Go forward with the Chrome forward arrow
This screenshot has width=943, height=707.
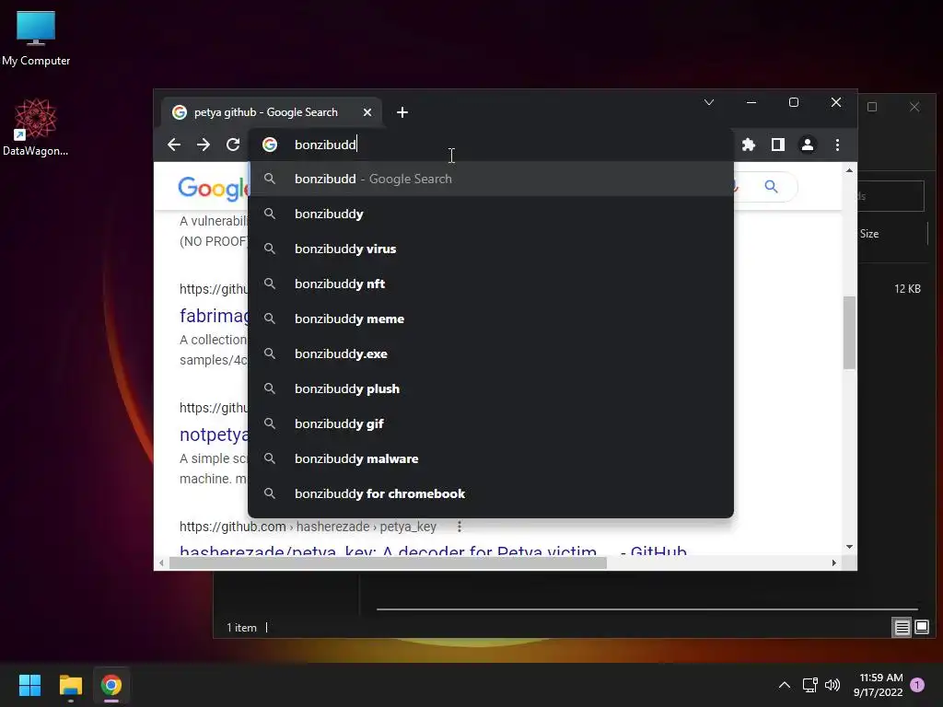point(204,145)
